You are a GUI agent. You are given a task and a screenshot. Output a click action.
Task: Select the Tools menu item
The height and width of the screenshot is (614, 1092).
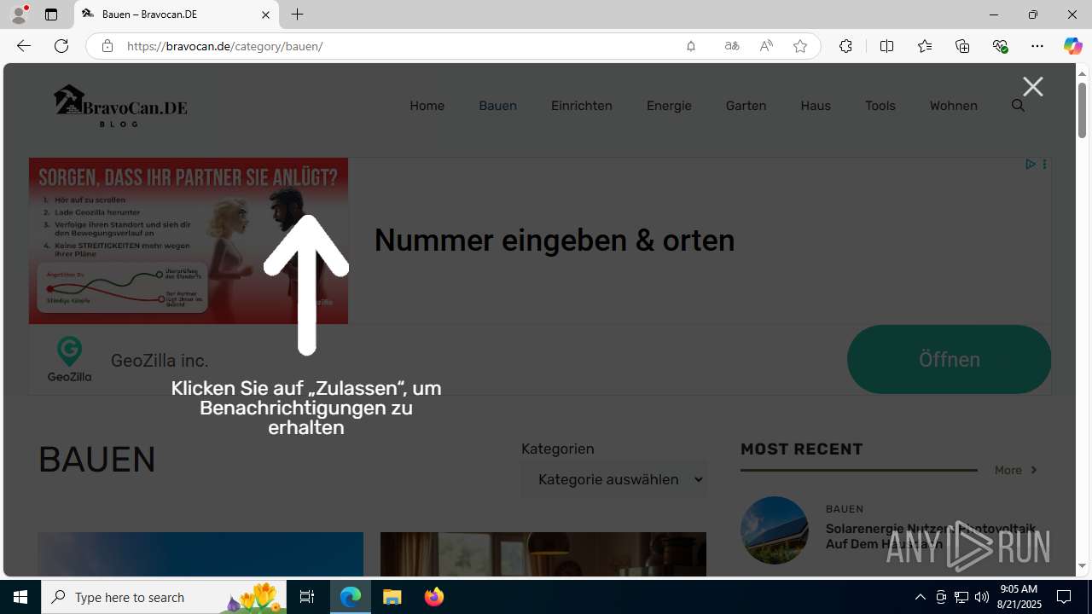(880, 106)
